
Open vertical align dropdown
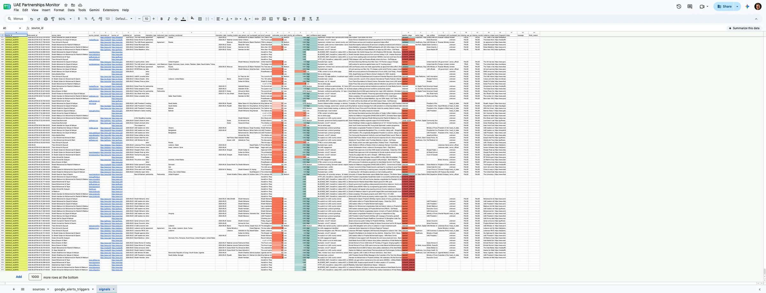coord(229,19)
